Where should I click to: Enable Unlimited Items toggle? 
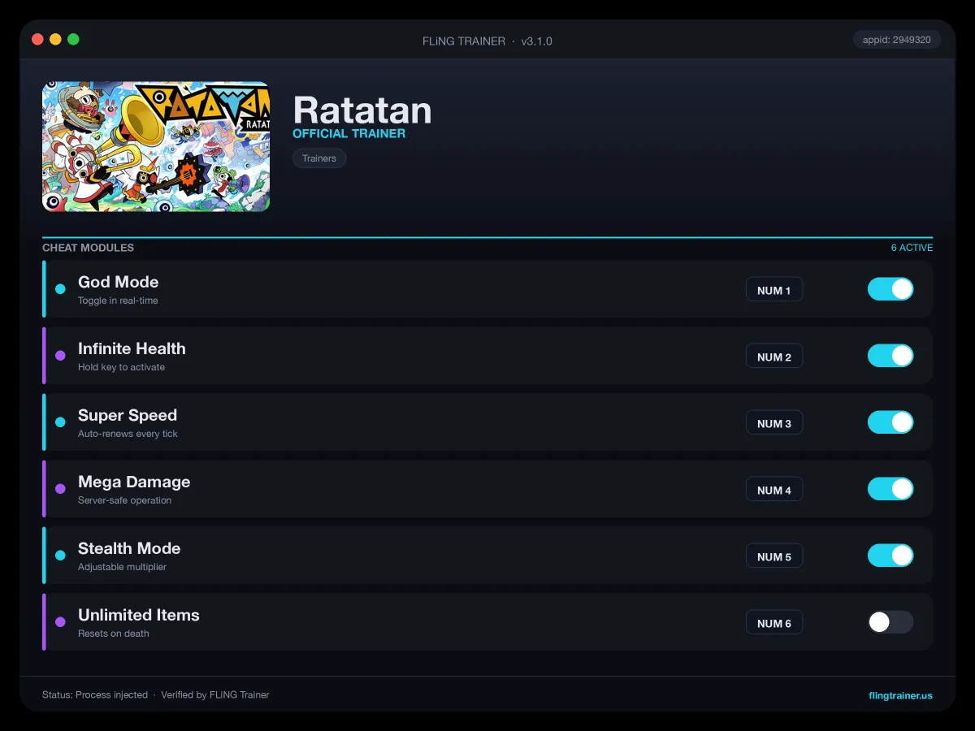pos(890,622)
